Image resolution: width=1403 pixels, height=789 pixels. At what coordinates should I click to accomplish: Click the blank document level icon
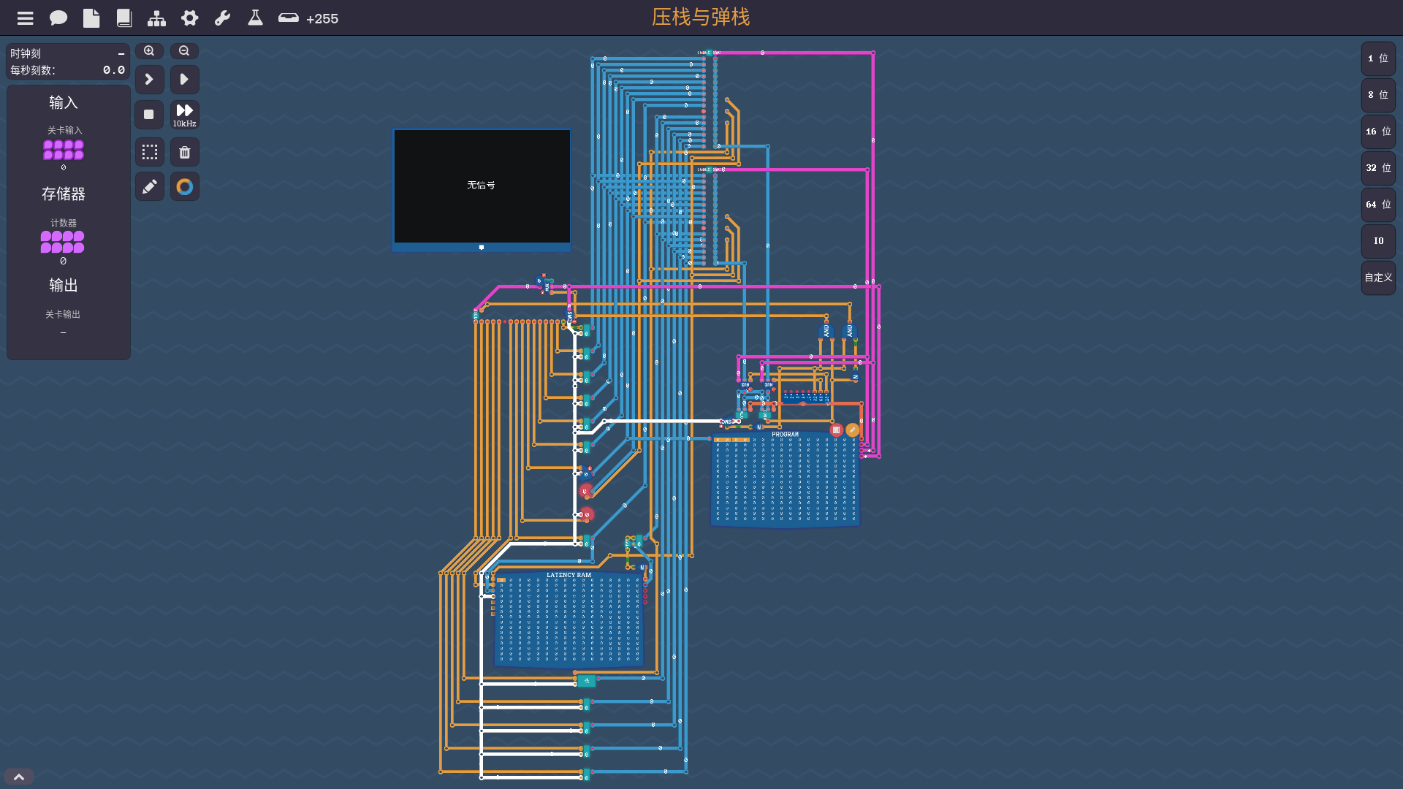pyautogui.click(x=91, y=18)
